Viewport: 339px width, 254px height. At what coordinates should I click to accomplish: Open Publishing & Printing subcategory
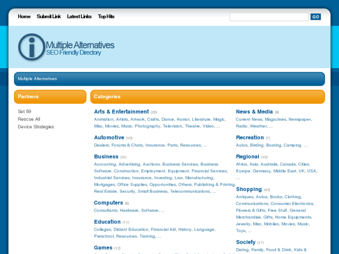214,185
